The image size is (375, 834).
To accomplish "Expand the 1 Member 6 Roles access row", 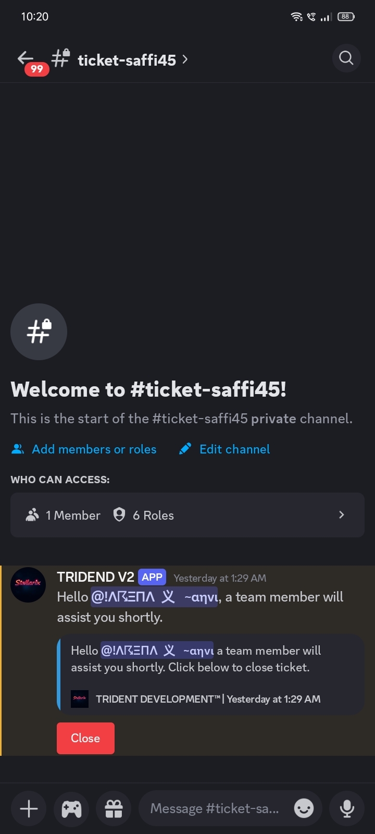I will pyautogui.click(x=187, y=515).
